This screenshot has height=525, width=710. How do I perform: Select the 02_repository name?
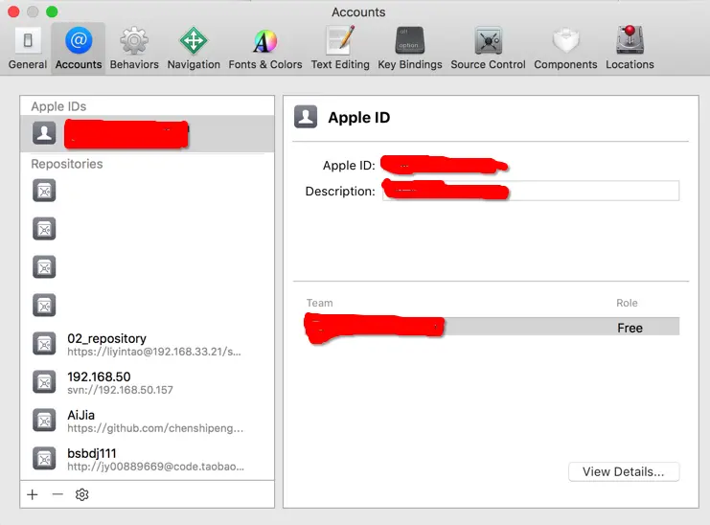click(107, 338)
